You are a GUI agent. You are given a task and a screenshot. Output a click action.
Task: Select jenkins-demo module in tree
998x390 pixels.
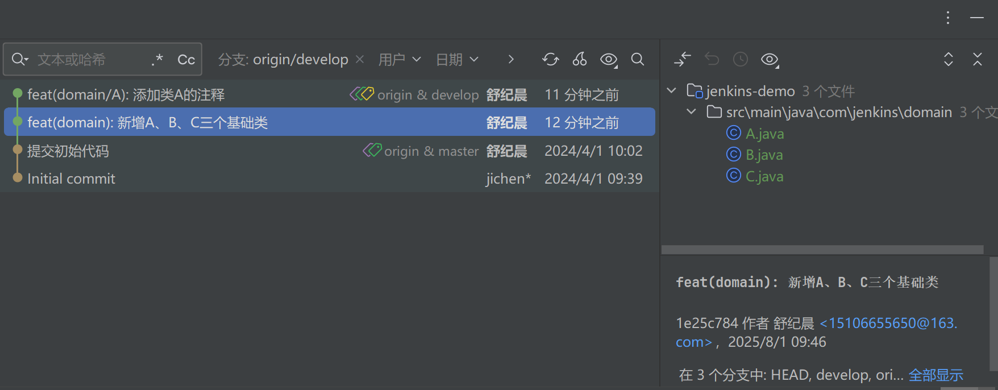coord(750,91)
